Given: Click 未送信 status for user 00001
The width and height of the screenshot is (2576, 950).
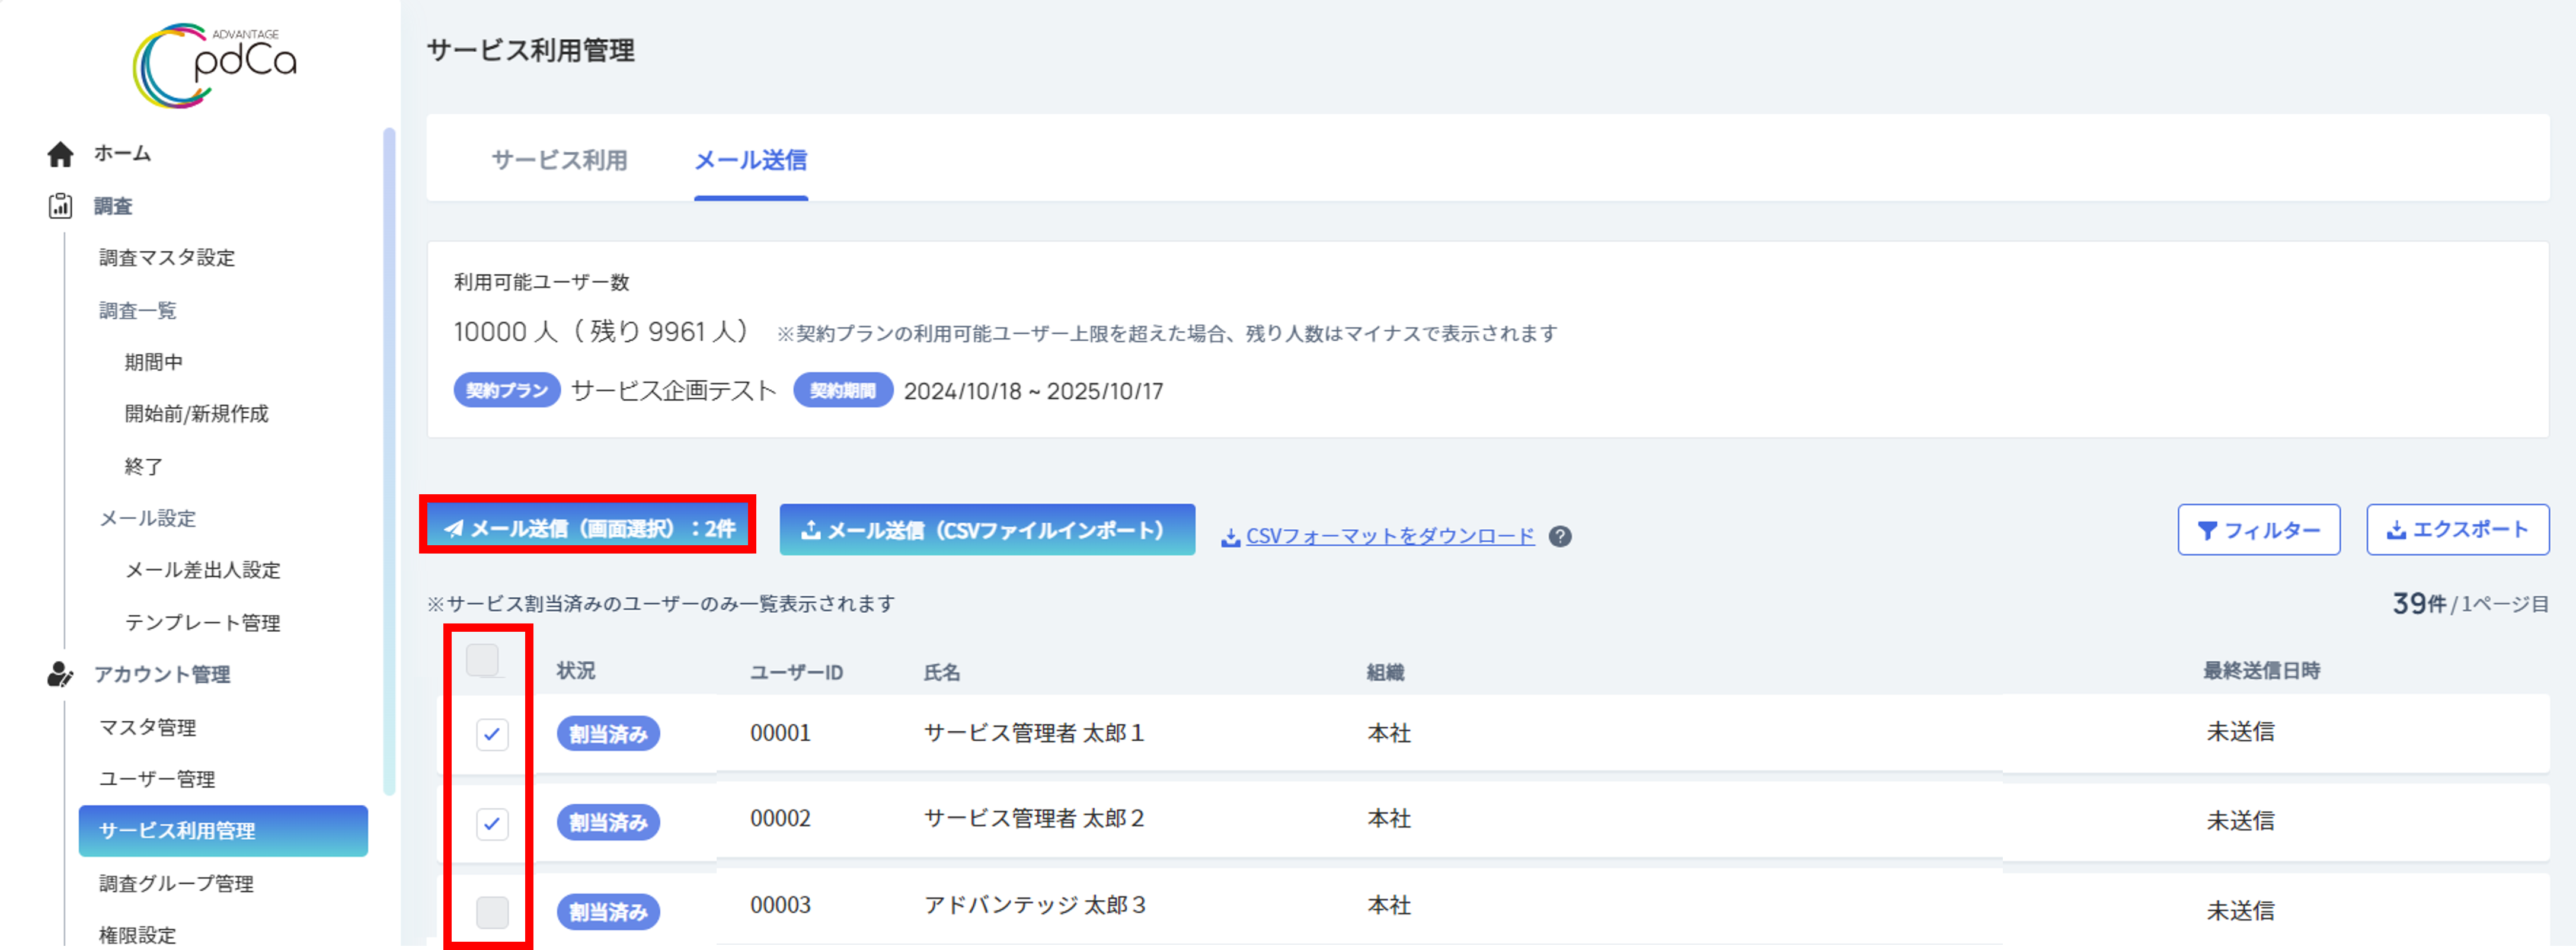Looking at the screenshot, I should (2240, 732).
